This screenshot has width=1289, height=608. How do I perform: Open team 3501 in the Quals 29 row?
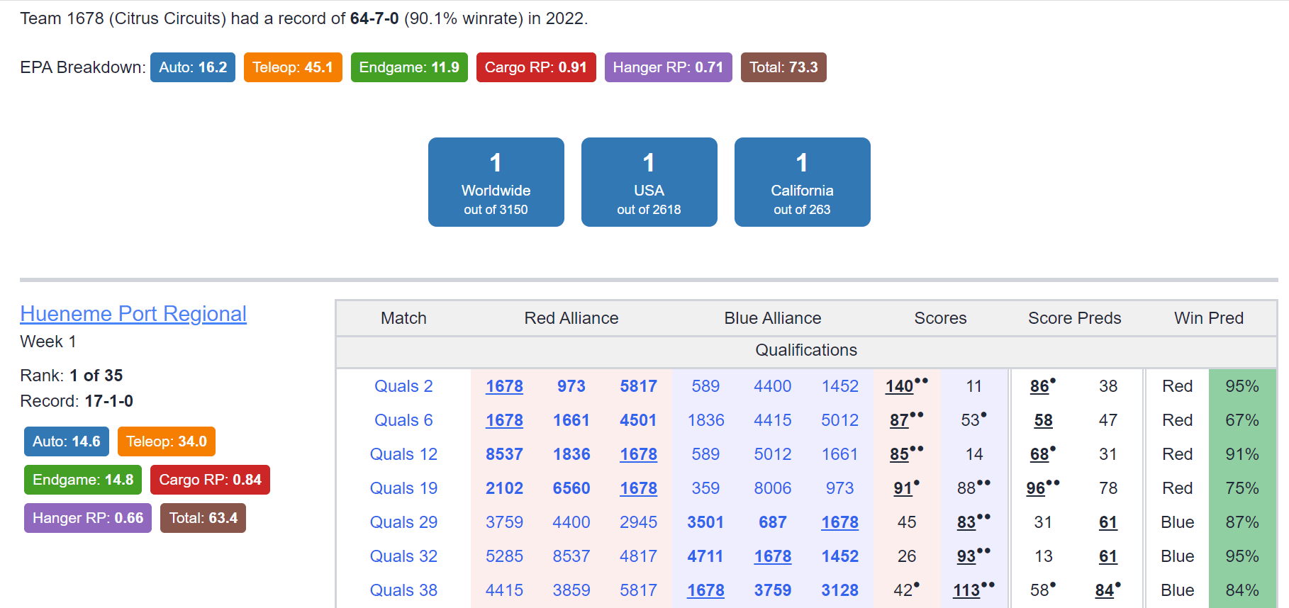705,522
